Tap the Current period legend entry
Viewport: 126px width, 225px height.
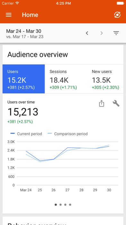point(26,134)
